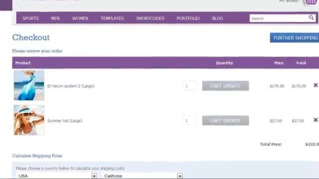Click the FURTHER SHOPPING button
This screenshot has height=179, width=319.
pos(295,38)
